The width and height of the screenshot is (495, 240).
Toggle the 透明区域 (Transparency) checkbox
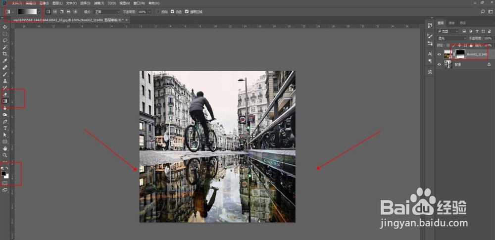pos(187,12)
